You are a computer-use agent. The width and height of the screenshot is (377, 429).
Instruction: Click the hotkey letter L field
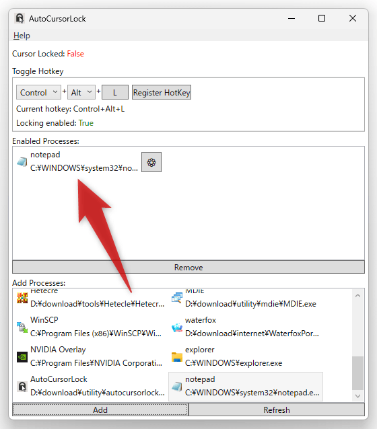[115, 93]
